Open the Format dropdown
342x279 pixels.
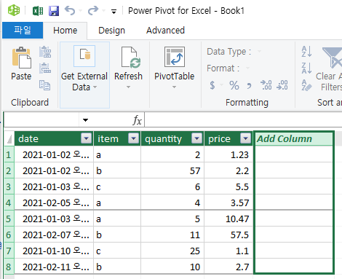coord(247,68)
